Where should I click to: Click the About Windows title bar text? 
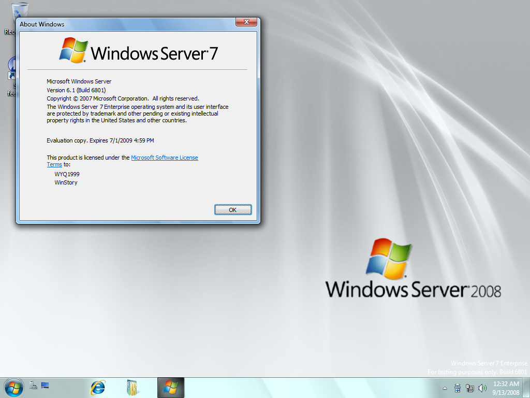(42, 24)
